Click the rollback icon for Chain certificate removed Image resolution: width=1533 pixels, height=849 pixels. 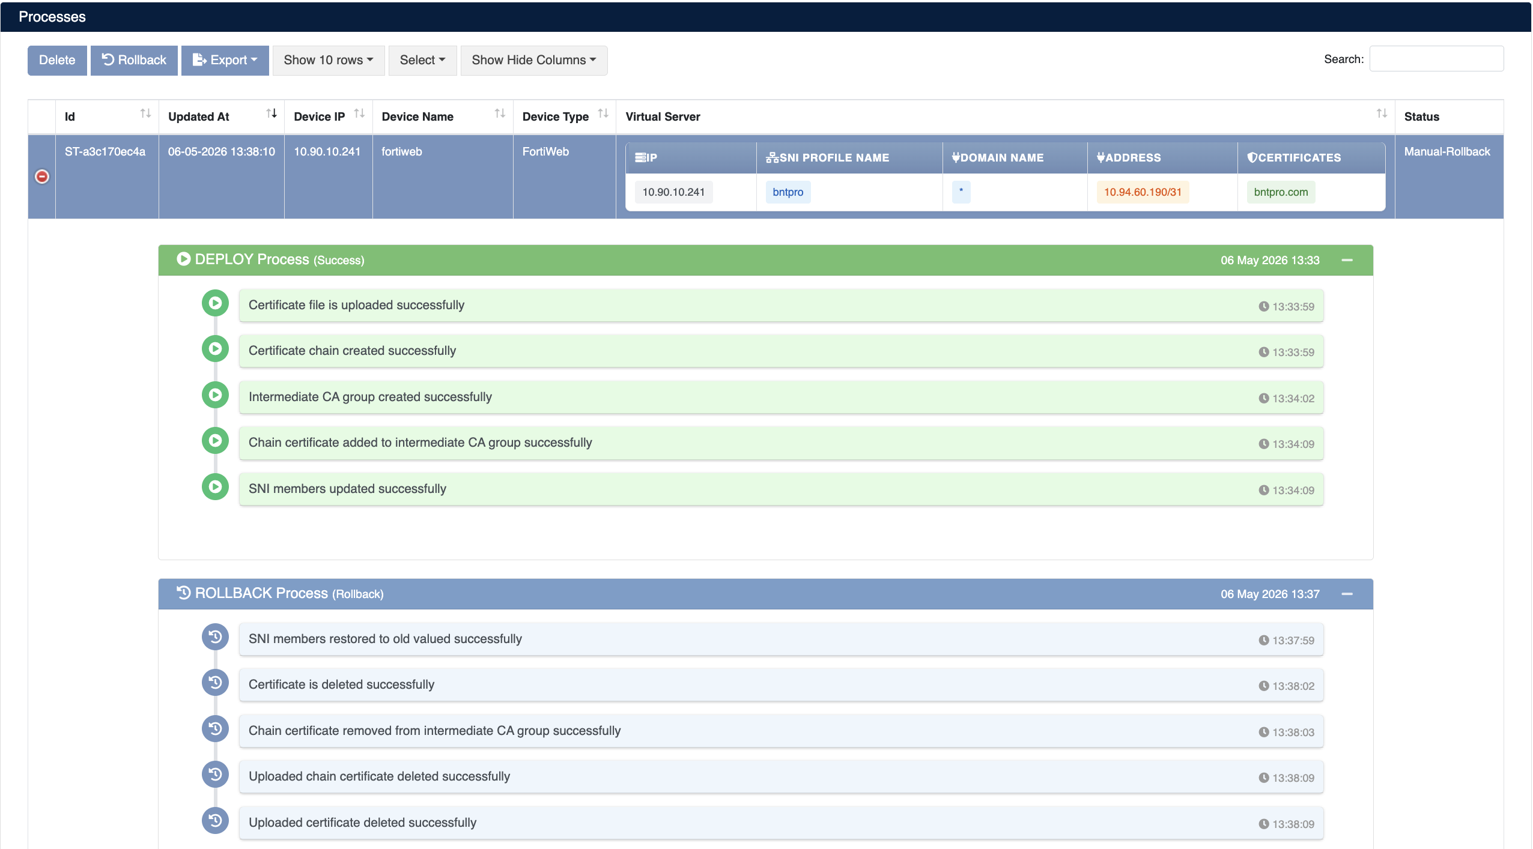point(215,729)
